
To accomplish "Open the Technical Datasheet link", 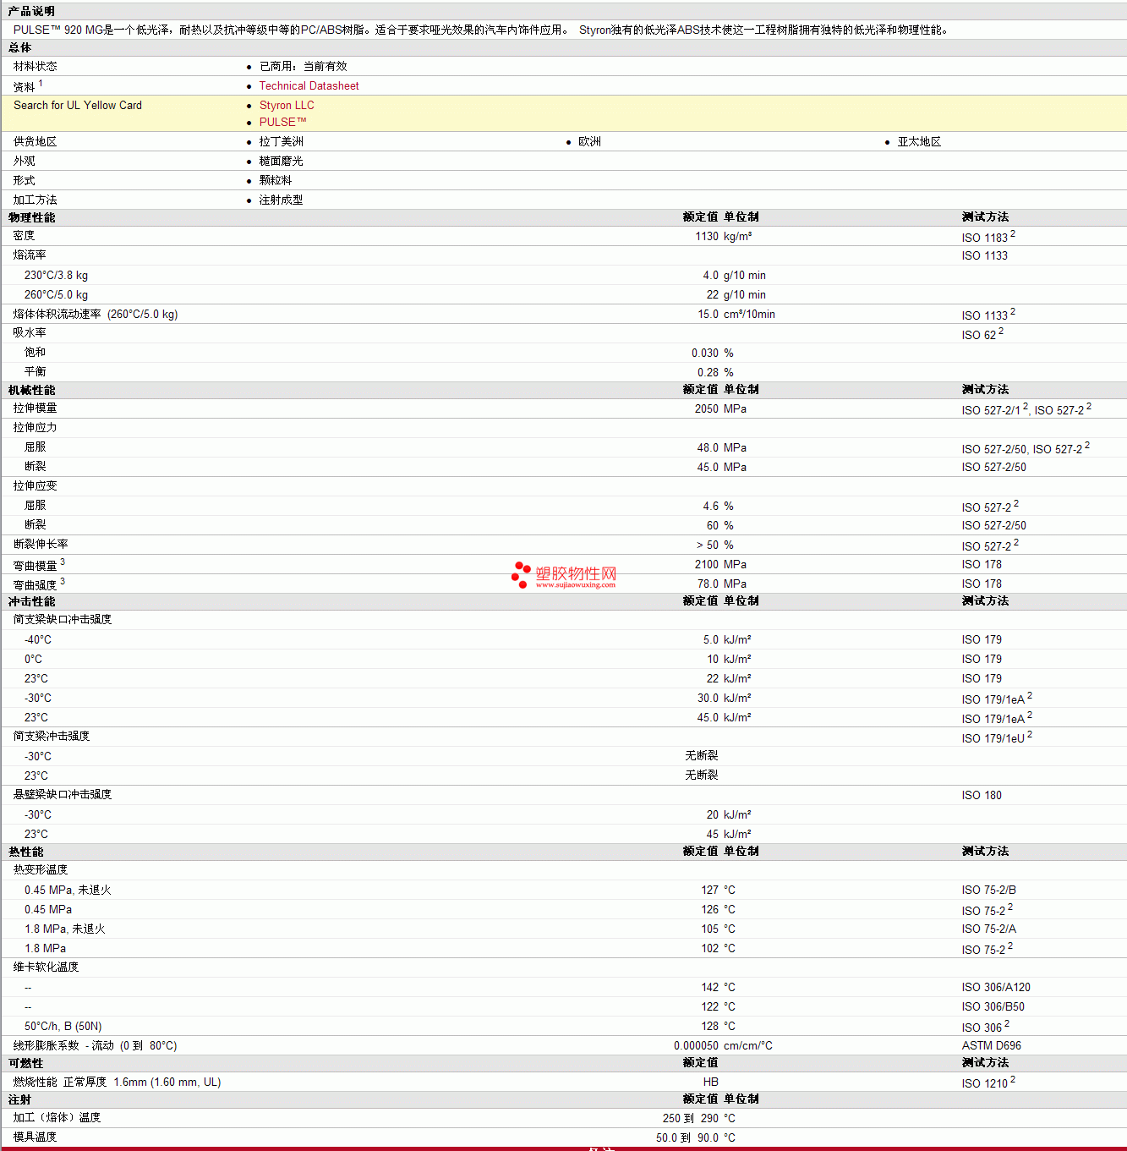I will (x=309, y=85).
